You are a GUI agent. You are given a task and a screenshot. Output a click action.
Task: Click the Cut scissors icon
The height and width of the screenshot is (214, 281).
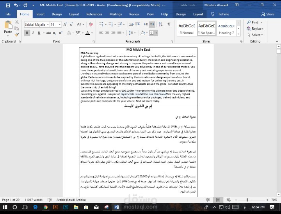pyautogui.click(x=17, y=22)
